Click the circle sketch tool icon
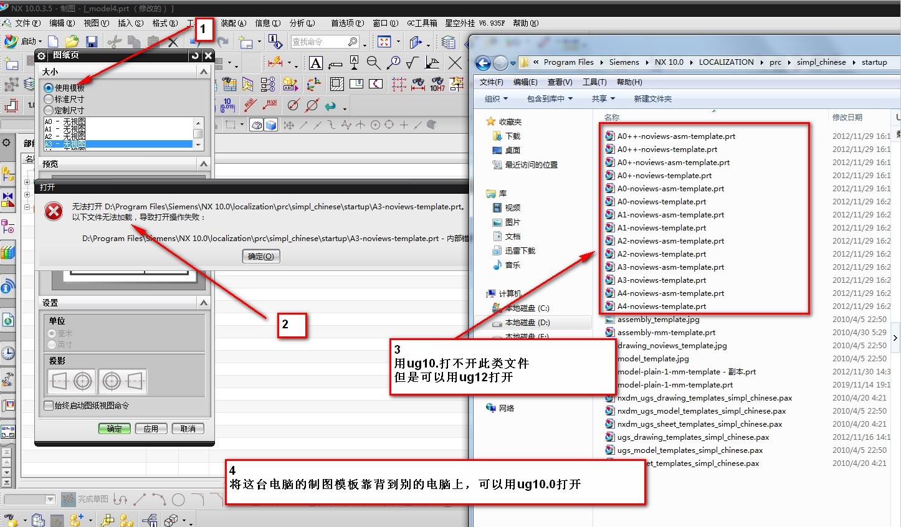This screenshot has width=901, height=527. [x=178, y=500]
